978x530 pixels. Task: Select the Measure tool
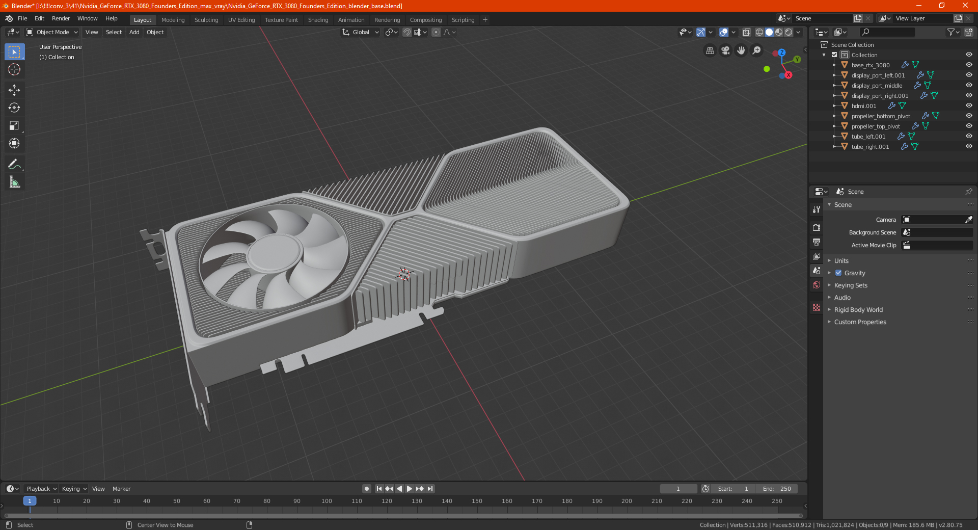14,182
